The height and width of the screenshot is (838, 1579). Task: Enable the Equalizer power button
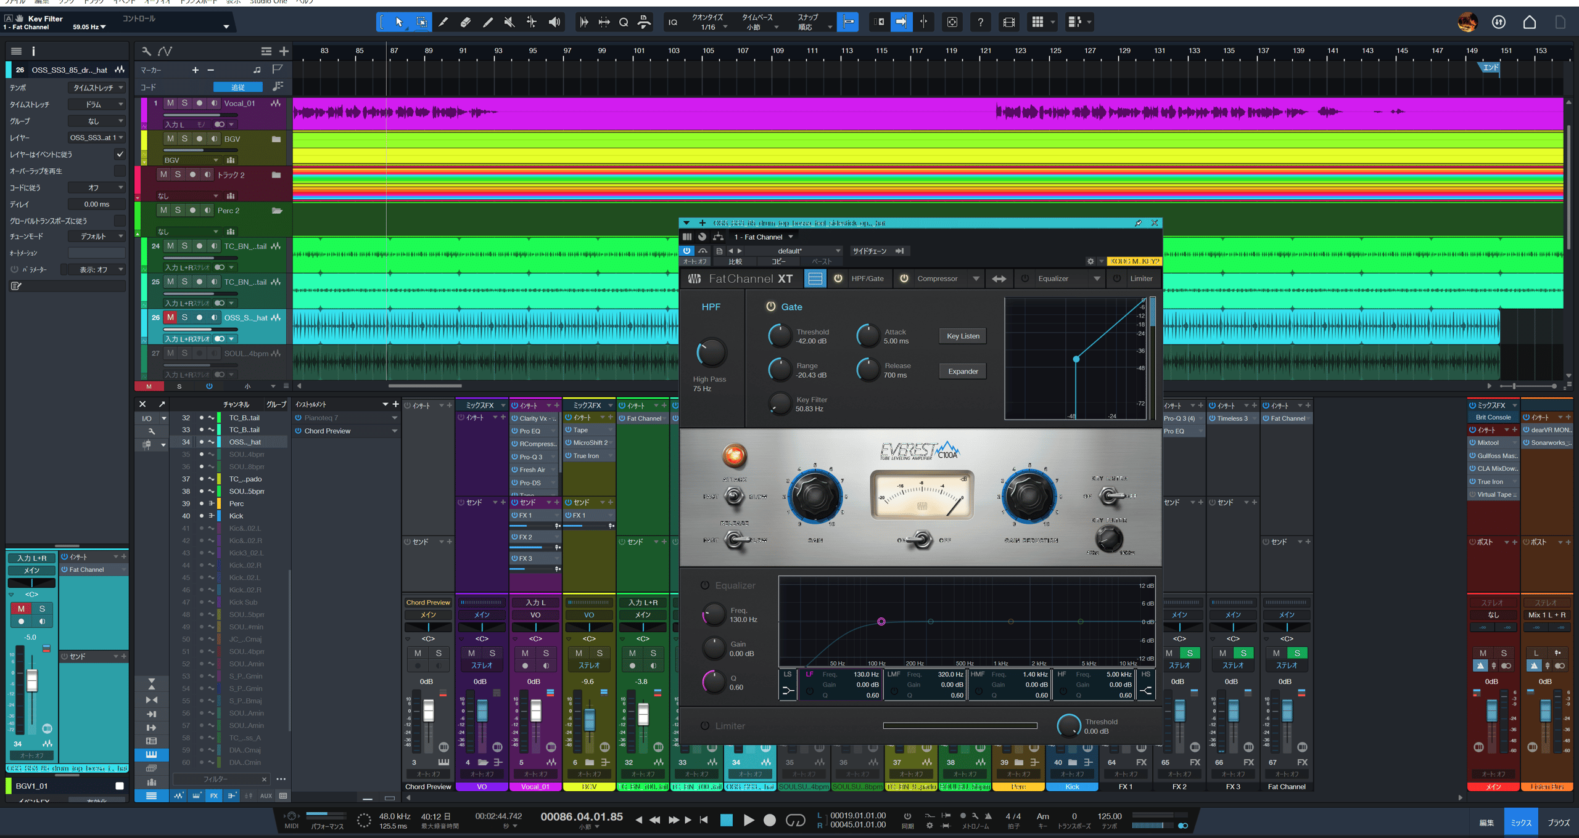pos(1025,279)
